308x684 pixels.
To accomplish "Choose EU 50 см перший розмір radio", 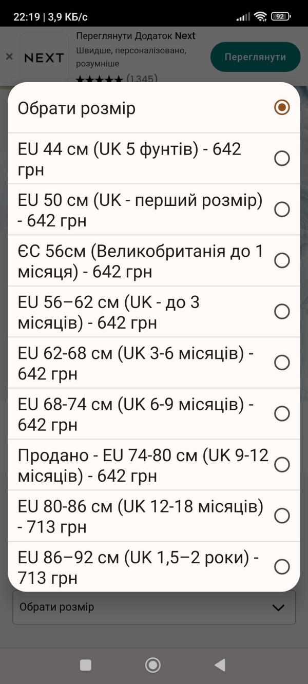I will 282,209.
